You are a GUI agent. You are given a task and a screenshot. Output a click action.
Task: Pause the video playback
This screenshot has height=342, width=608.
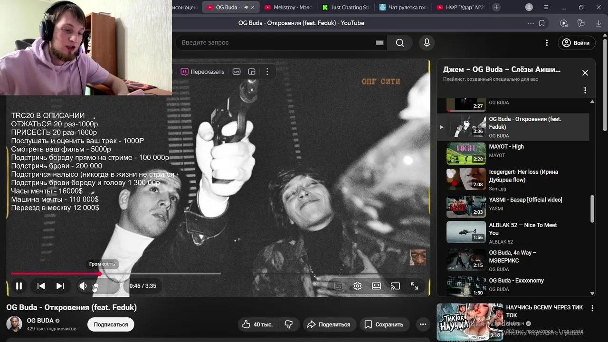(19, 286)
